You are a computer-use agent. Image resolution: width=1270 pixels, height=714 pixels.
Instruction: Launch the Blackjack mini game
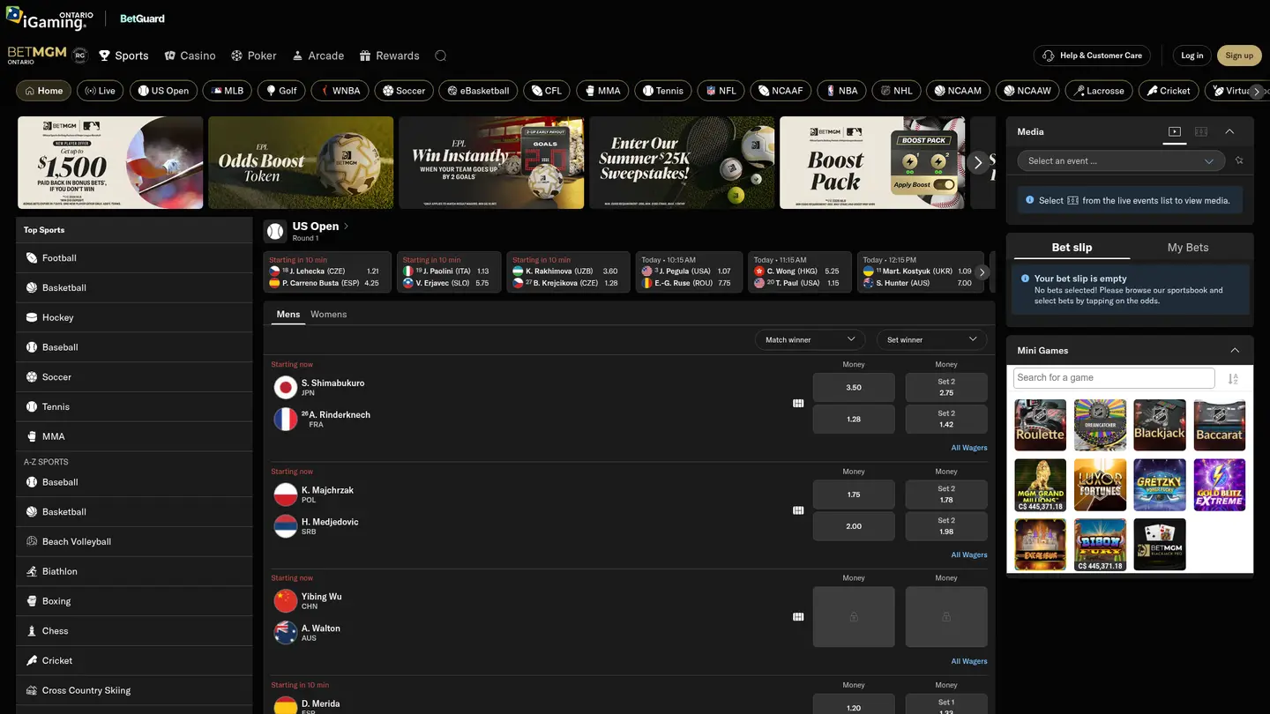point(1160,425)
